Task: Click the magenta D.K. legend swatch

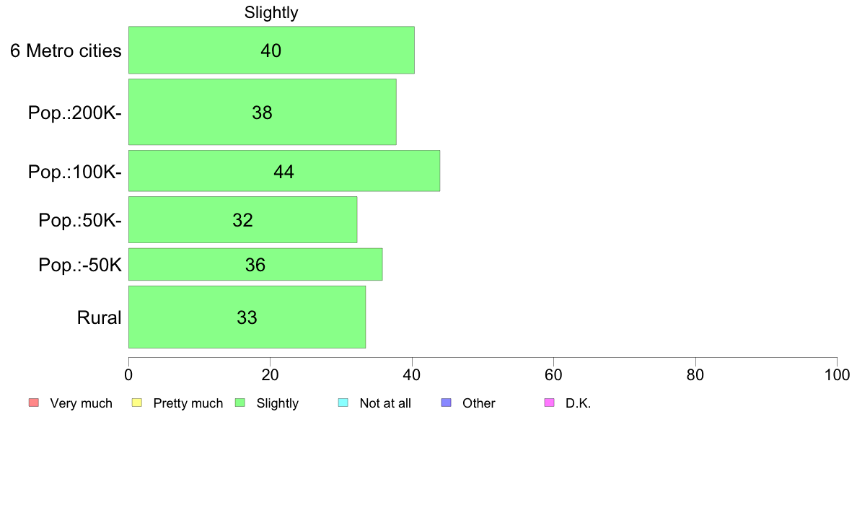Action: (x=549, y=403)
